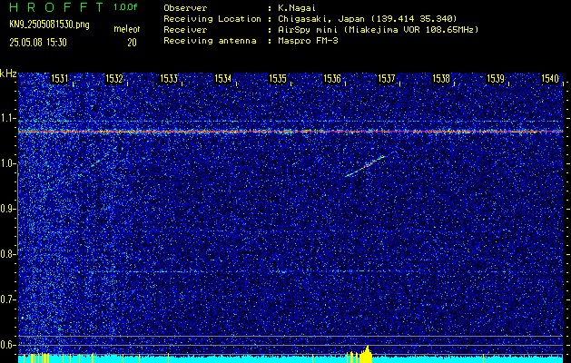571x363 pixels.
Task: Click the 1539 time axis marker
Action: click(x=496, y=79)
